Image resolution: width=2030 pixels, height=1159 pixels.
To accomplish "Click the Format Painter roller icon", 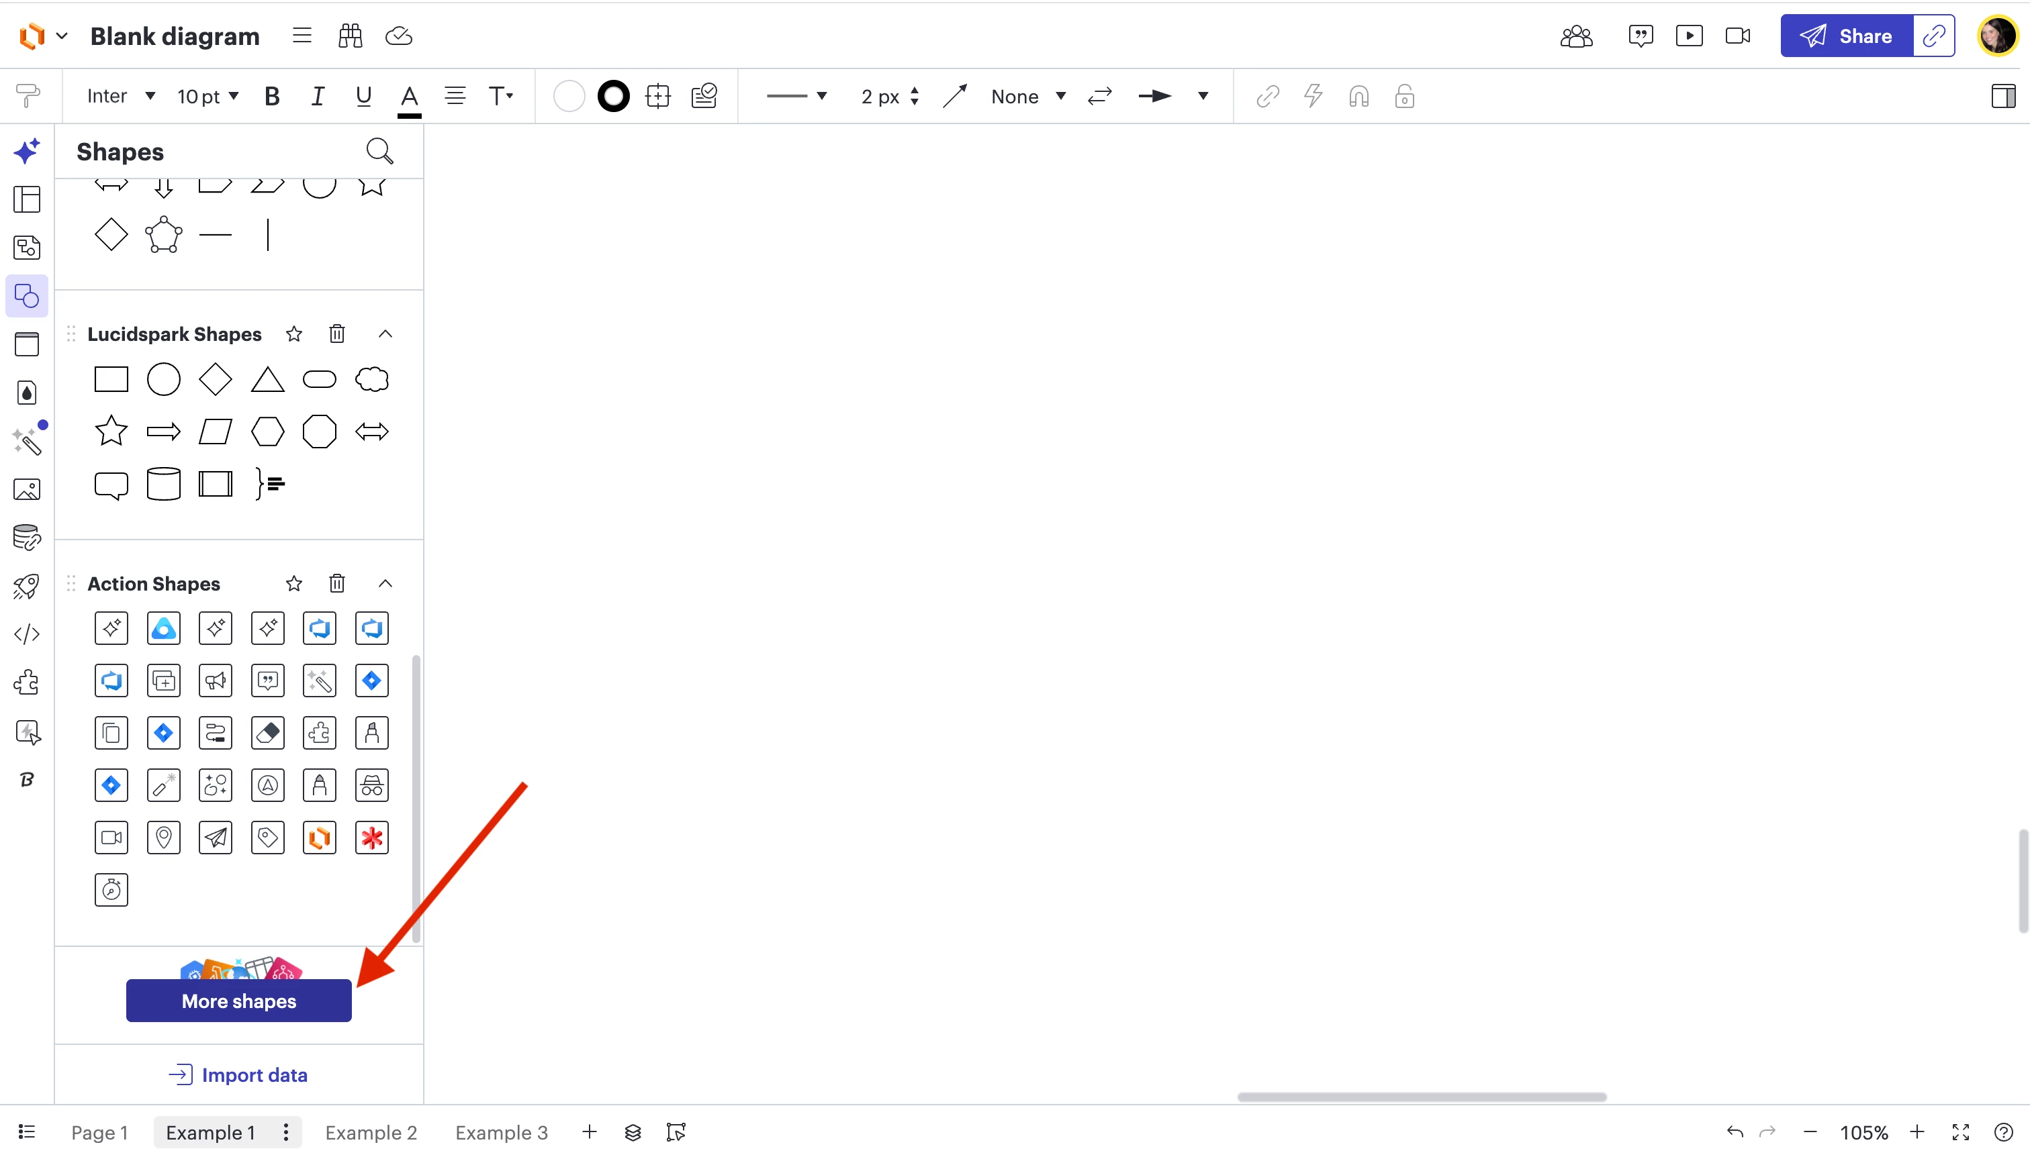I will (27, 97).
